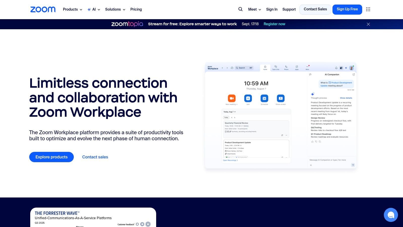Screen dimensions: 403x227
Task: Click the Explore products button
Action: 51,157
